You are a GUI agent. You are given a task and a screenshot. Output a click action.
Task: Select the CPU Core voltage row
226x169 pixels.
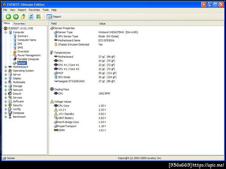click(80, 106)
